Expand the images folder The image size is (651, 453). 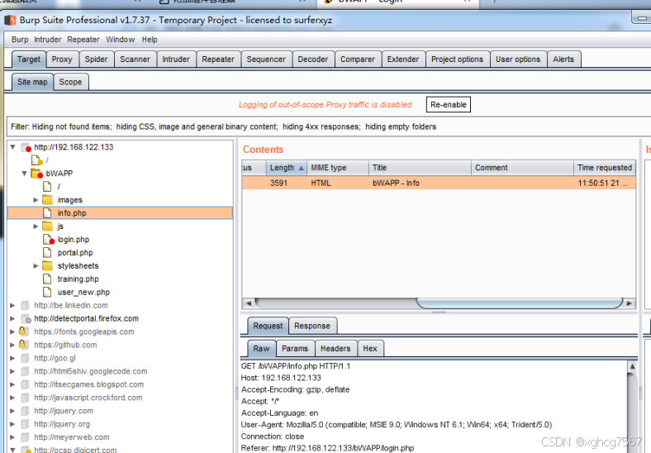[x=36, y=200]
